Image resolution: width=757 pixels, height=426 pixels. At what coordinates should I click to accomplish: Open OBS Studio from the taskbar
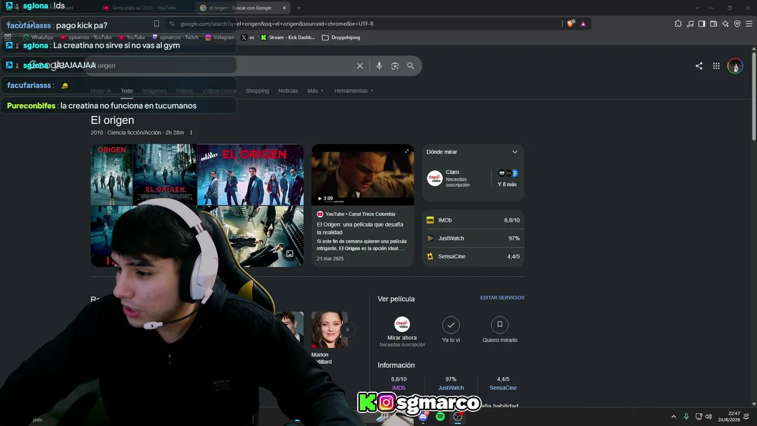(457, 417)
